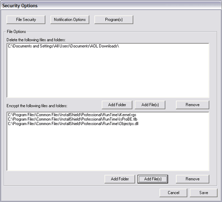The width and height of the screenshot is (222, 202).
Task: Cancel the Security Options dialog
Action: point(173,193)
